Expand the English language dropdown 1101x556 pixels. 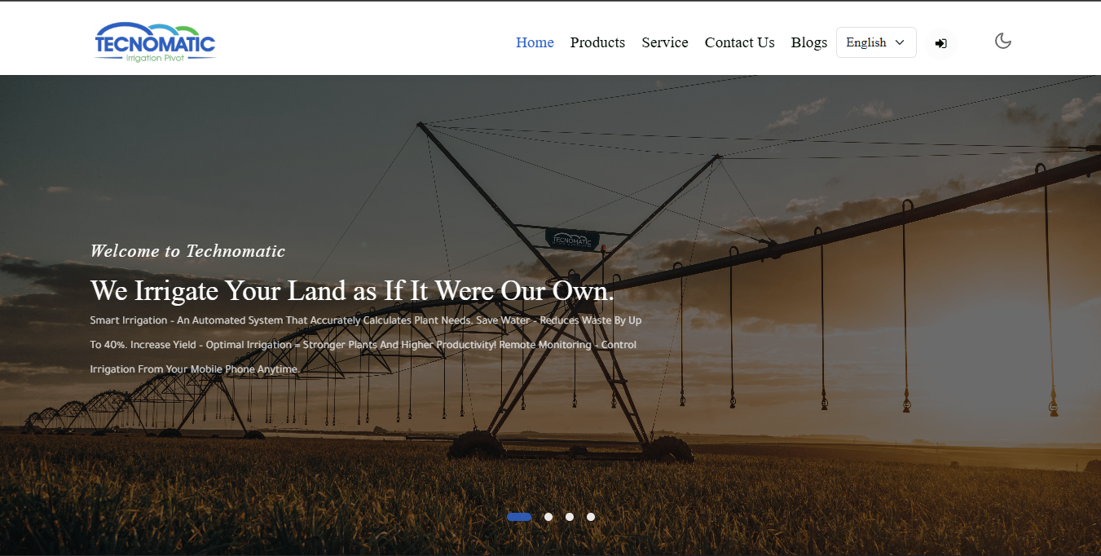click(x=876, y=42)
